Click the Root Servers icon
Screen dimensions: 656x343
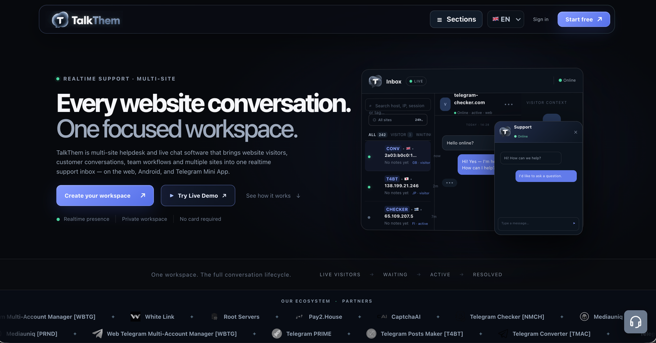pos(214,317)
